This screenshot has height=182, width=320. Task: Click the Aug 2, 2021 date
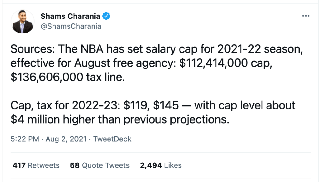point(66,139)
